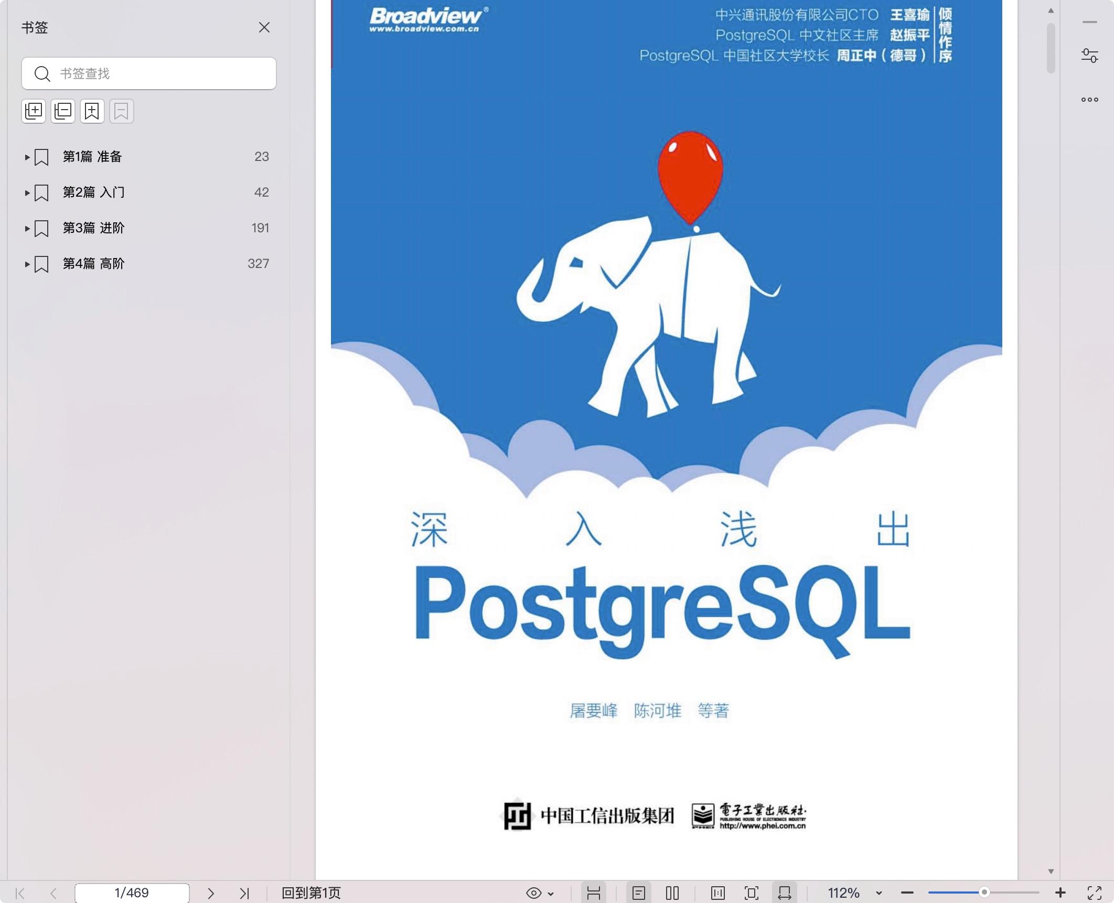The width and height of the screenshot is (1114, 903).
Task: Open the more options ellipsis menu
Action: pyautogui.click(x=1090, y=100)
